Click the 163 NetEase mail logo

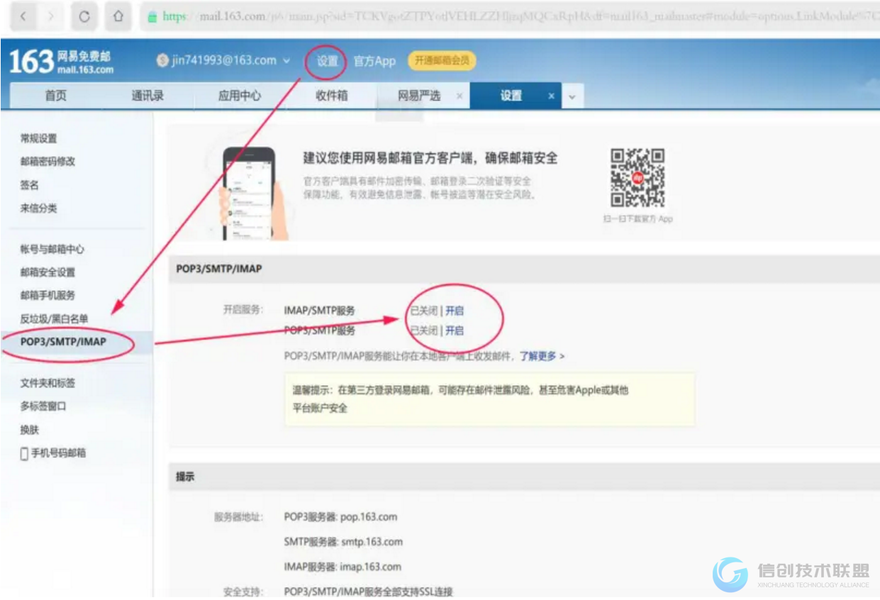[x=61, y=62]
